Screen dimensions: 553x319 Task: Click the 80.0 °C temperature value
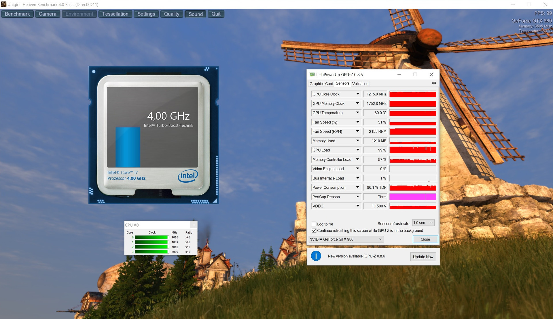pyautogui.click(x=376, y=113)
